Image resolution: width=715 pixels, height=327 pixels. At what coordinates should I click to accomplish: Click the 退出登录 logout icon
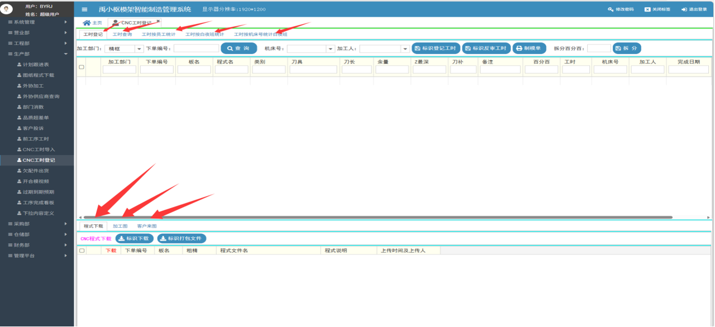(684, 9)
